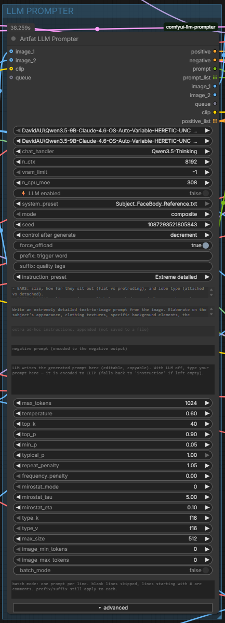Open chat_handler dropdown showing Qwen3.5-Thinking

pyautogui.click(x=113, y=152)
